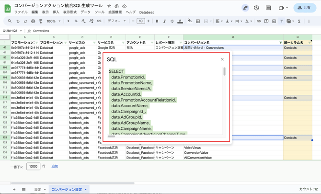Image resolution: width=321 pixels, height=194 pixels.
Task: Toggle italic formatting
Action: (x=164, y=21)
